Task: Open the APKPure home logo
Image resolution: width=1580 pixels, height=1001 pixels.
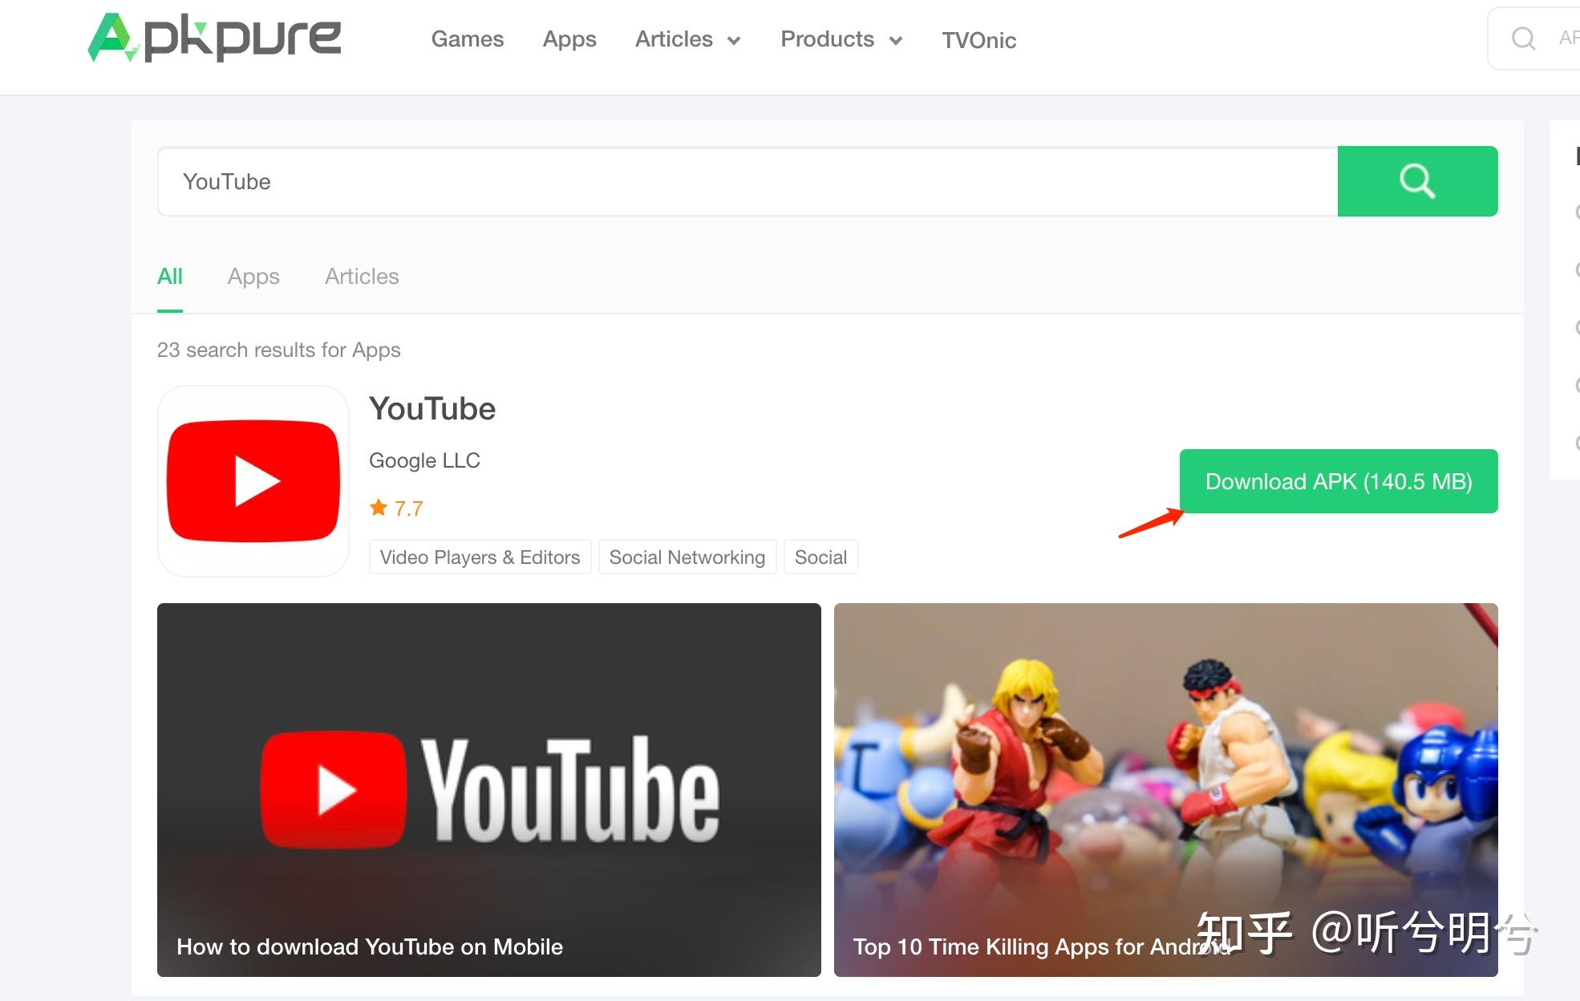Action: [214, 38]
